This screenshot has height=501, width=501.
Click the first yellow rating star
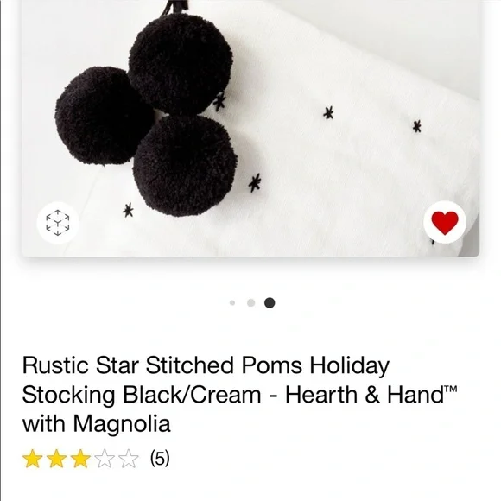tap(32, 459)
